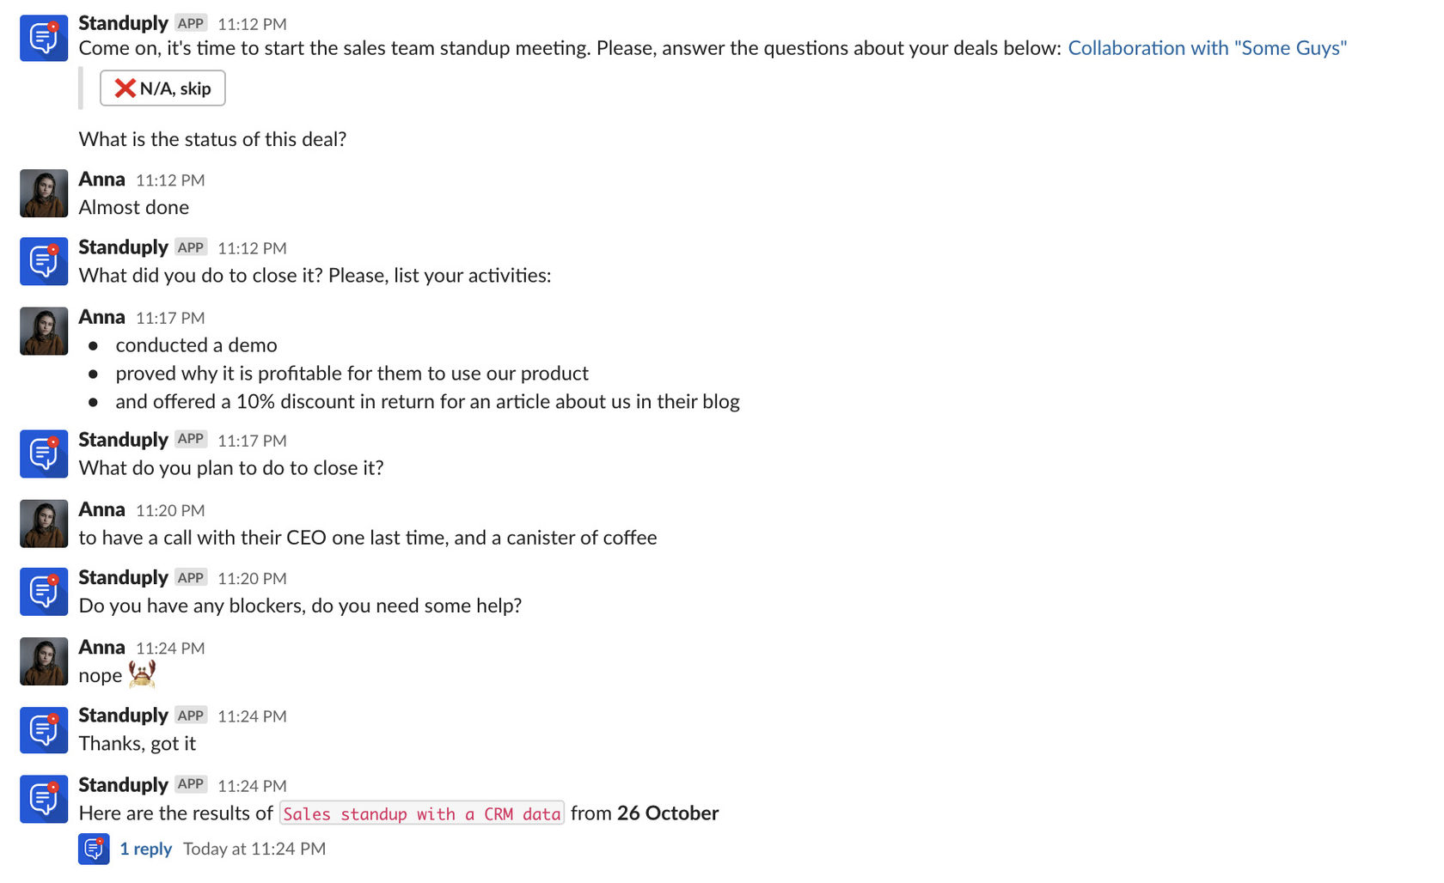Image resolution: width=1444 pixels, height=883 pixels.
Task: Click Anna's name above "Almost done"
Action: 101,180
